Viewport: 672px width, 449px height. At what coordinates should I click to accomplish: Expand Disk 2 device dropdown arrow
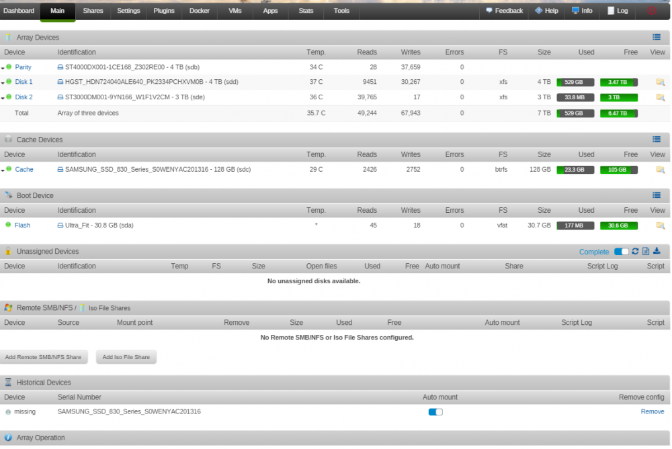tap(3, 98)
